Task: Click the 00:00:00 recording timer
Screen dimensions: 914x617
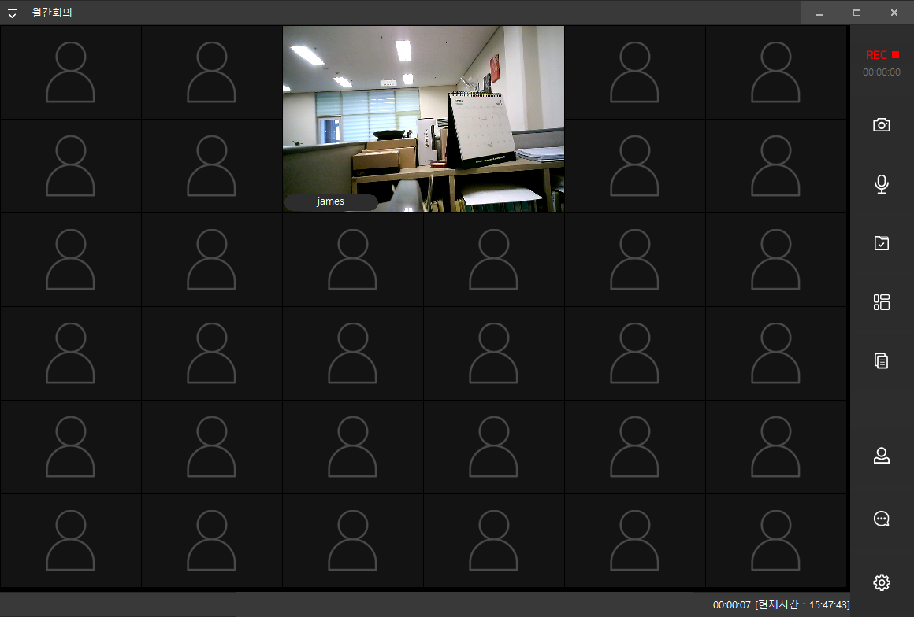Action: tap(882, 72)
